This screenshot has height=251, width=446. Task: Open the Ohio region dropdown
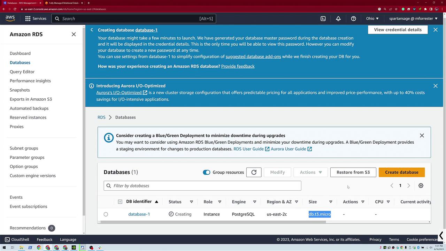pos(372,18)
